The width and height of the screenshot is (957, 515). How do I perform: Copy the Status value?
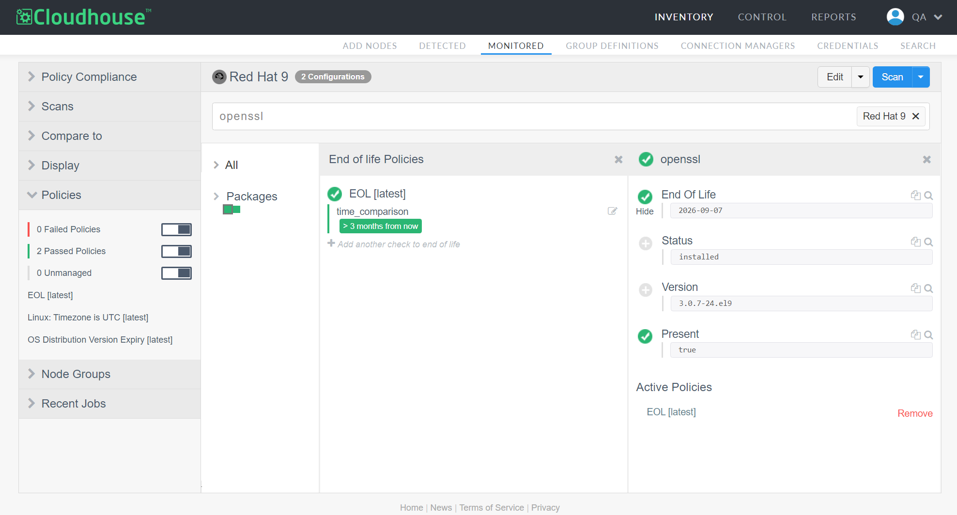pyautogui.click(x=915, y=242)
